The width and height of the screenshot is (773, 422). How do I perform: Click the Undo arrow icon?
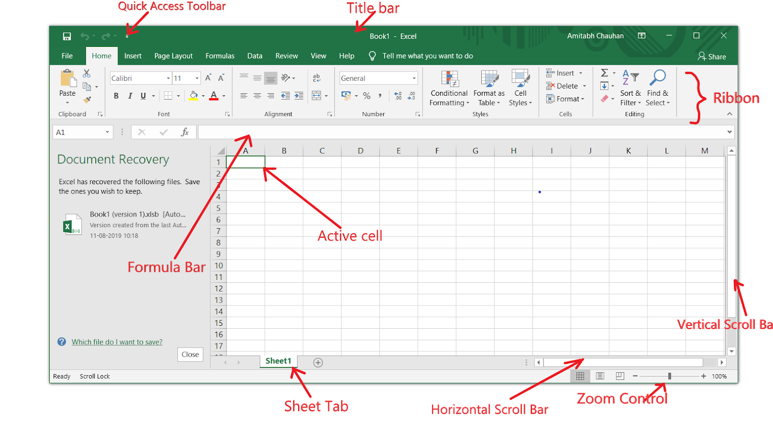pyautogui.click(x=85, y=36)
